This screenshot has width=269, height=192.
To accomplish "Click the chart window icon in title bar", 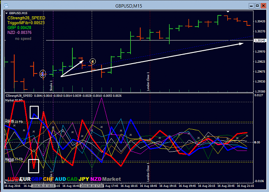I will pyautogui.click(x=6, y=6).
